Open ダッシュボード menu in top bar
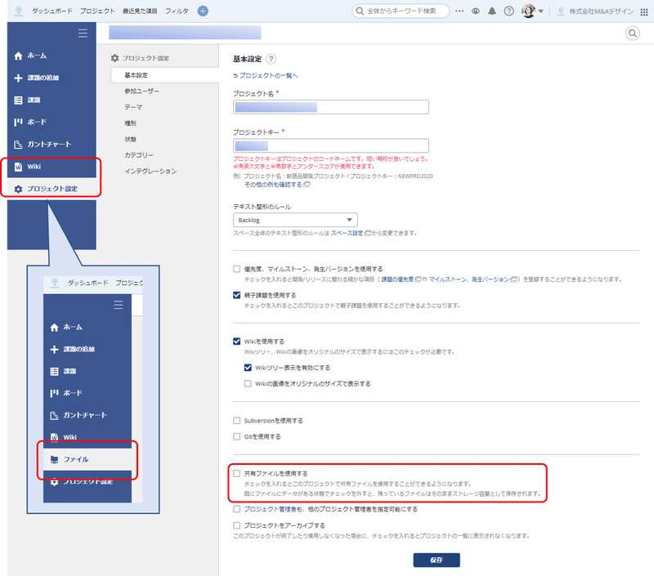 [52, 11]
